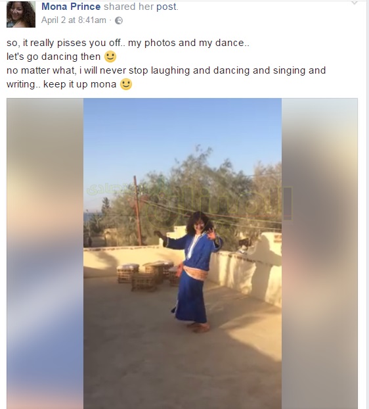Expand the post options chevron dropdown

pos(355,3)
